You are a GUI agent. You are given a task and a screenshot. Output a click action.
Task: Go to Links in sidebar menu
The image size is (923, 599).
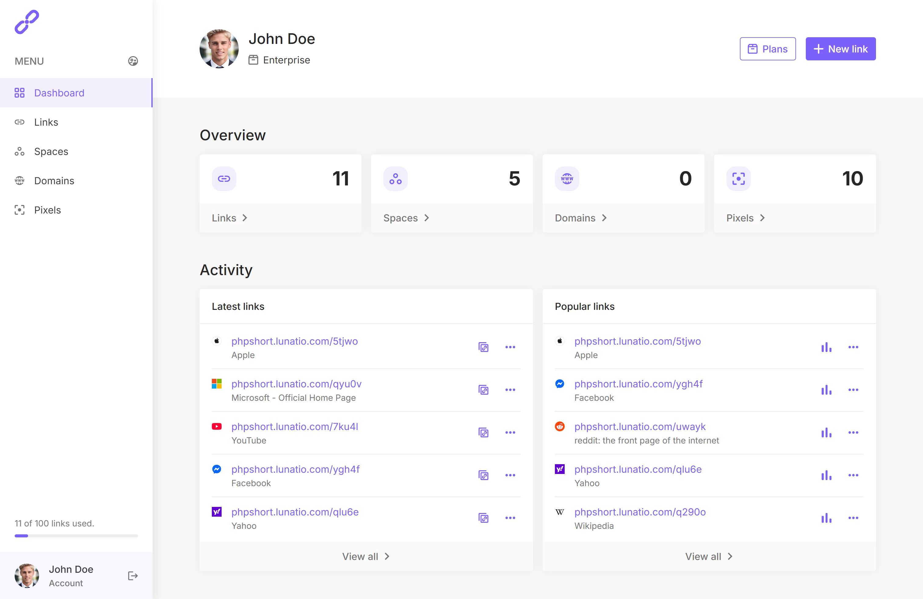(x=46, y=122)
